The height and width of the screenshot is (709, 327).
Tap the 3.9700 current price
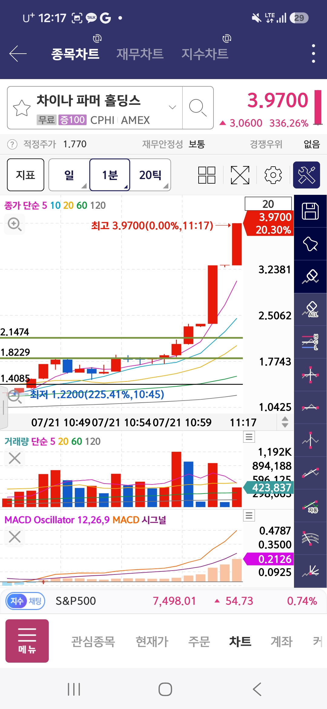coord(278,101)
